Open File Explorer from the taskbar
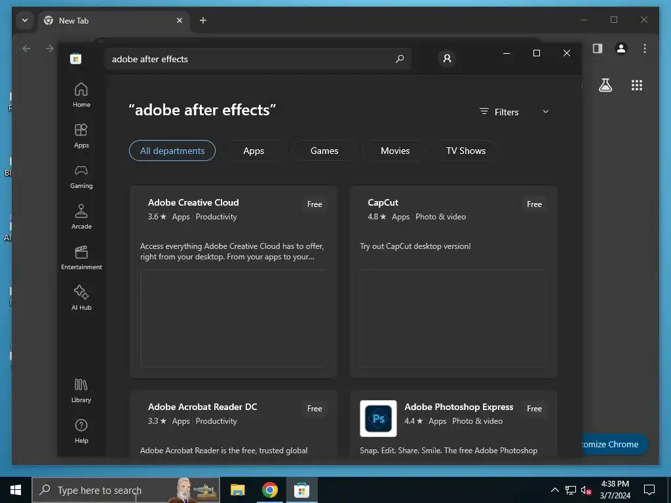671x503 pixels. [237, 490]
